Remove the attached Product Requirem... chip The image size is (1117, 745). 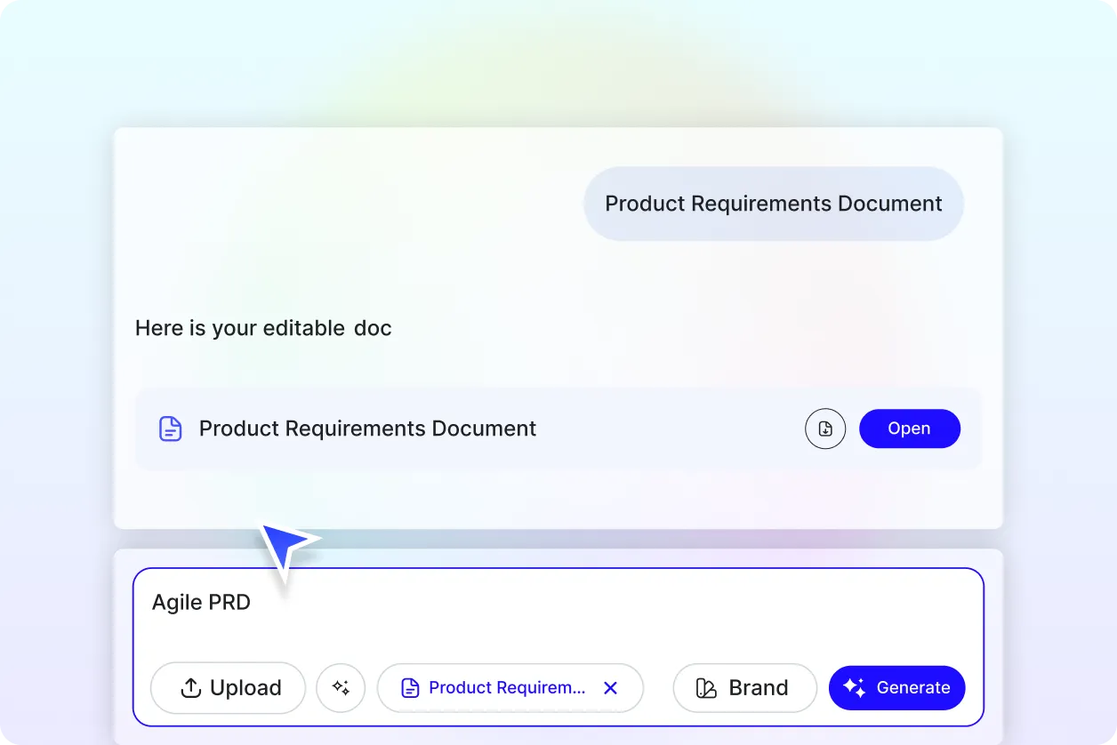pos(610,687)
